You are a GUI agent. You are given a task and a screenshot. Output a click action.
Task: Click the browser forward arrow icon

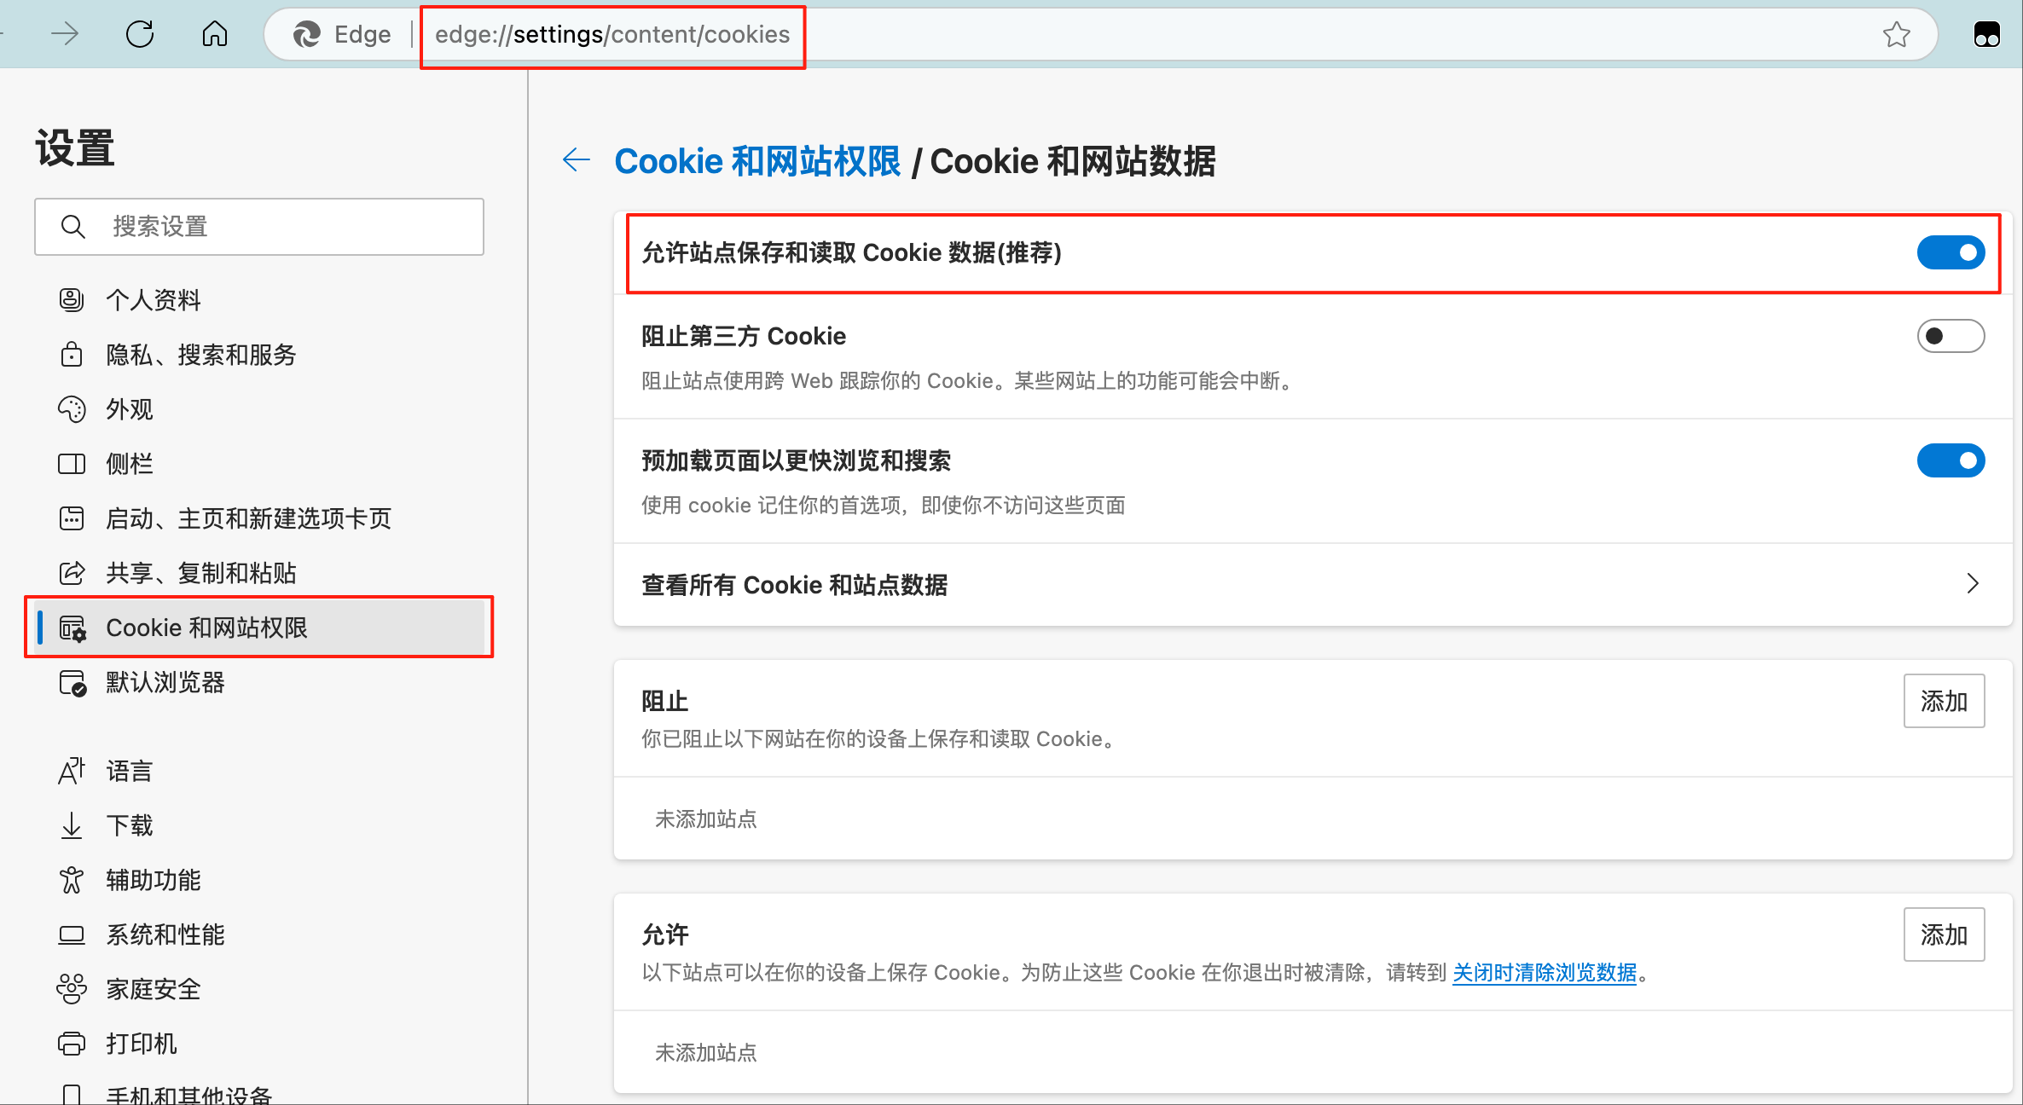(65, 34)
